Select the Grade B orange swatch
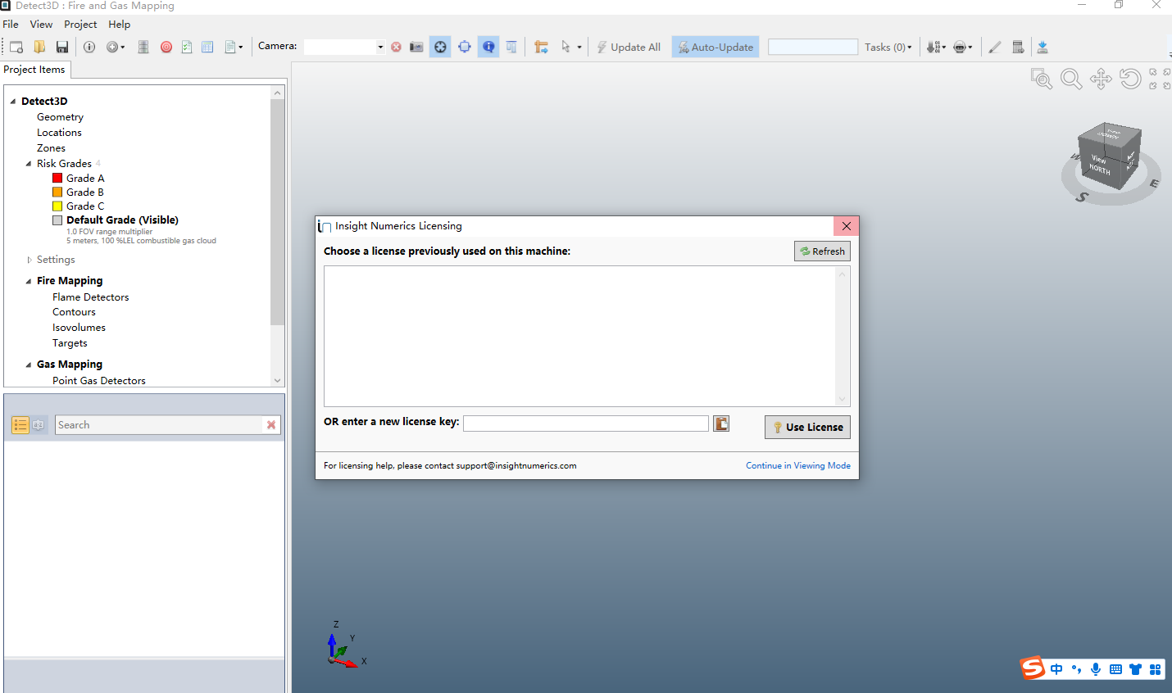Screen dimensions: 1172x693 click(x=57, y=192)
